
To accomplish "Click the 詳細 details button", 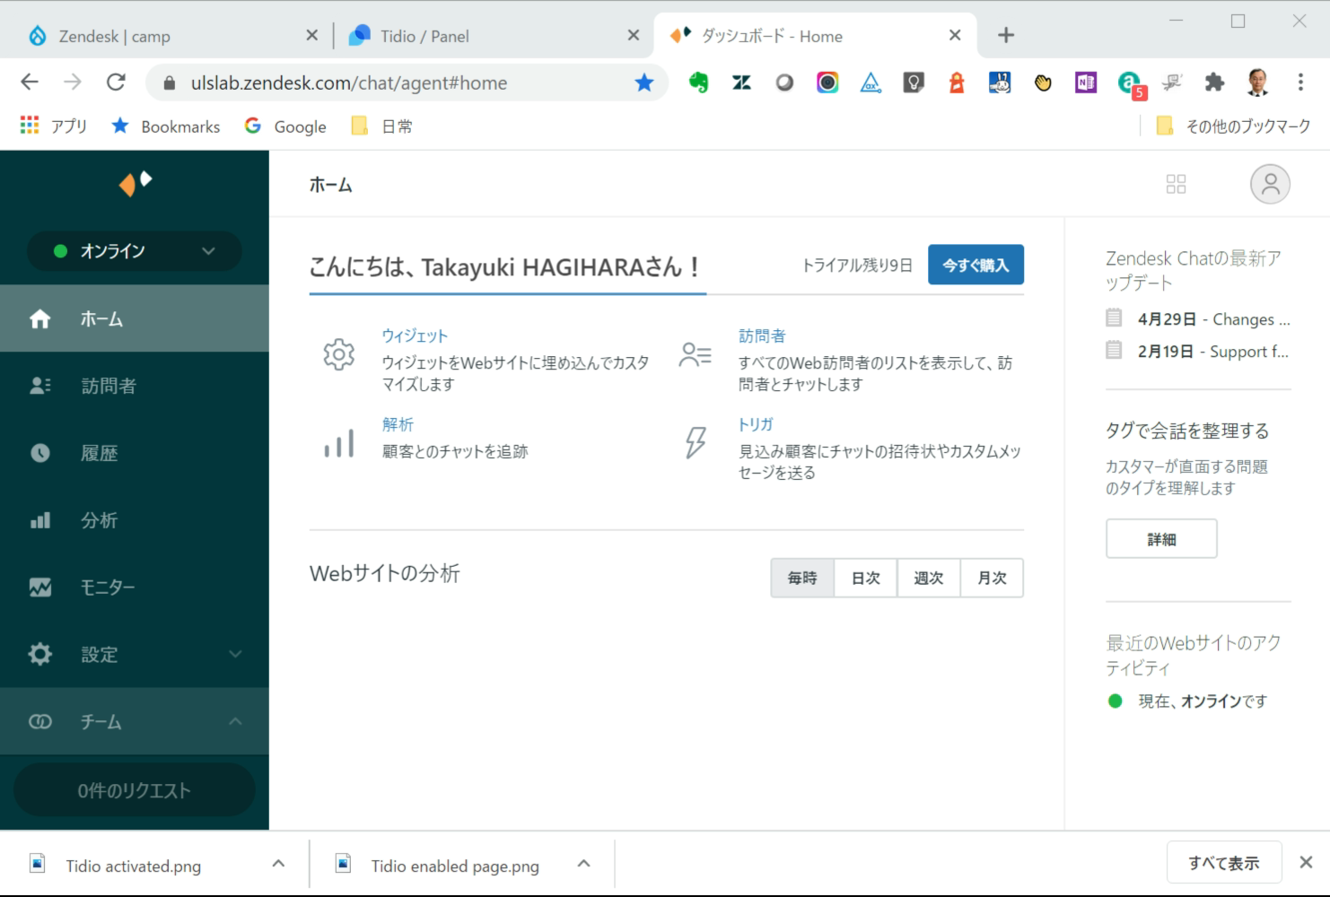I will tap(1161, 539).
